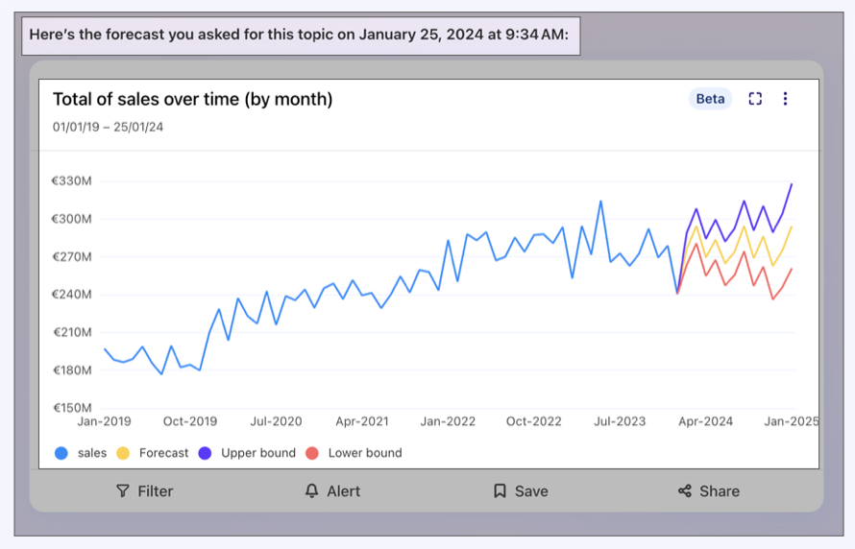
Task: Click the Lower bound legend label
Action: click(x=365, y=453)
